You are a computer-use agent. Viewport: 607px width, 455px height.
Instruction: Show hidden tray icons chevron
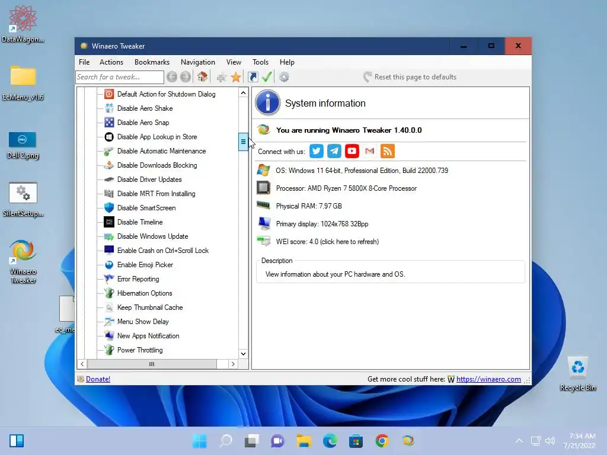519,441
